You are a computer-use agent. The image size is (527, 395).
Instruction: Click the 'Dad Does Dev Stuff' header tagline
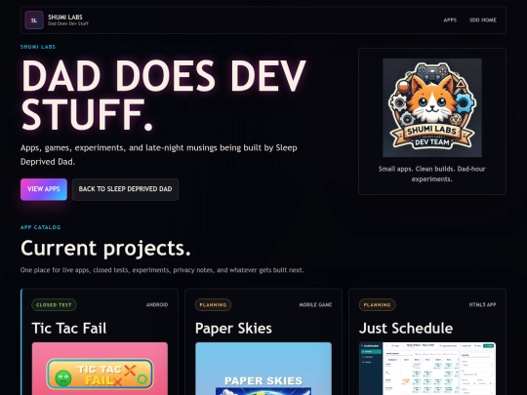68,23
